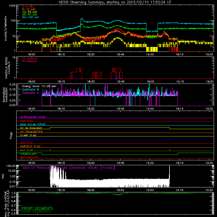
Task: Click the HESSI Observing Summary title text
Action: coord(115,2)
